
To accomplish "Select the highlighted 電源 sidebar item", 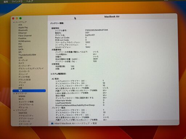I will click(29, 91).
